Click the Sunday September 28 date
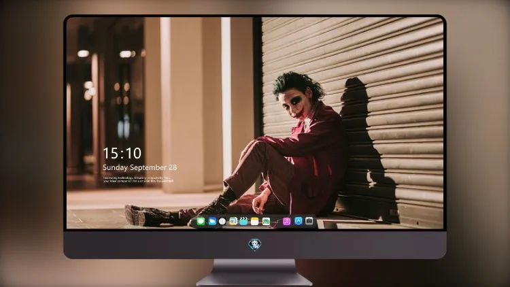 [x=140, y=167]
